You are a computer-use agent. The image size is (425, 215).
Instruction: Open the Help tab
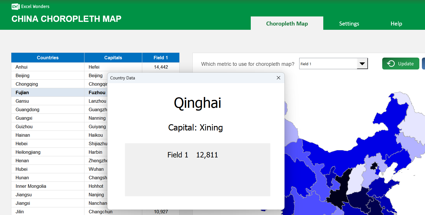(x=396, y=24)
